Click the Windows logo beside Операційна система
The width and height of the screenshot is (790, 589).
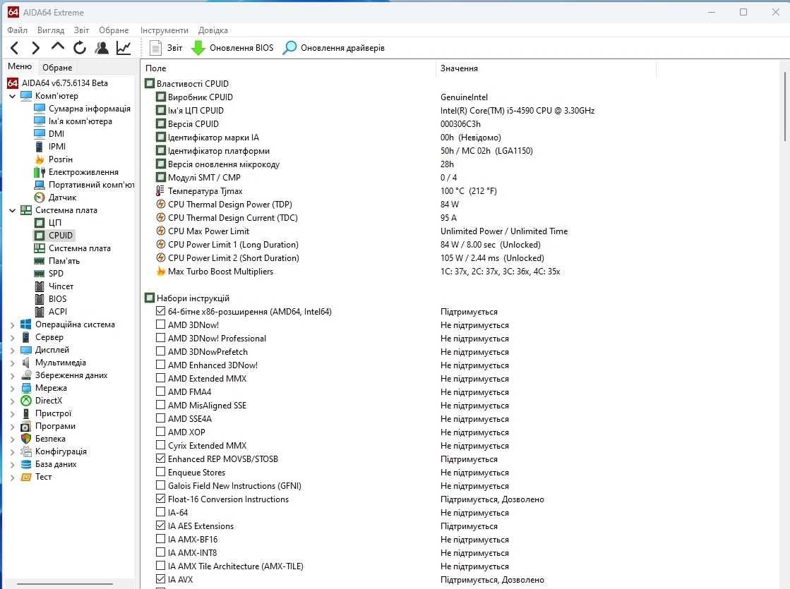tap(26, 324)
